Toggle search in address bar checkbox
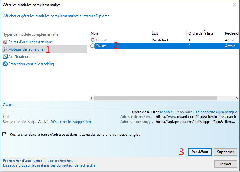This screenshot has width=240, height=172. (5, 134)
